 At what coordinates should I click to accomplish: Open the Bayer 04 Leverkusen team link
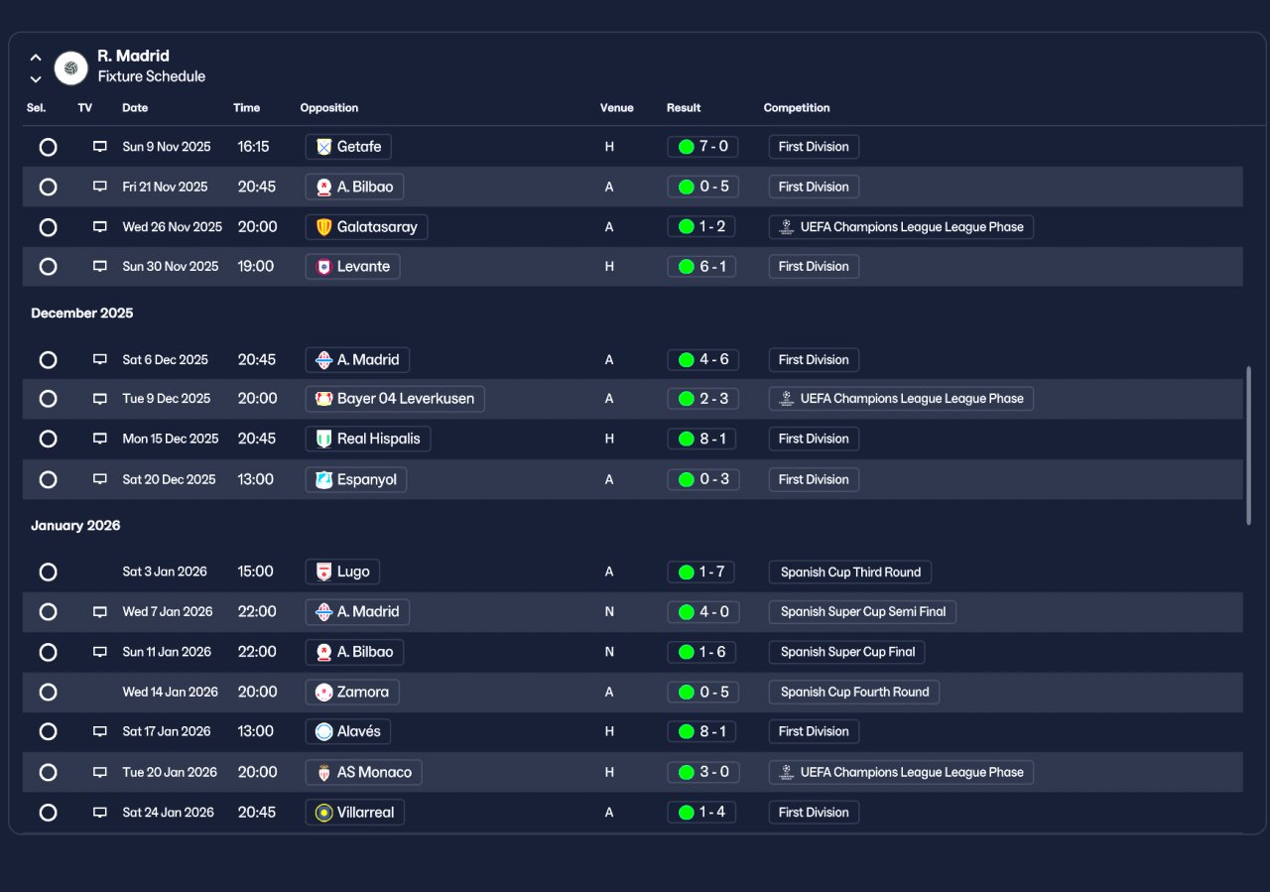[x=395, y=399]
